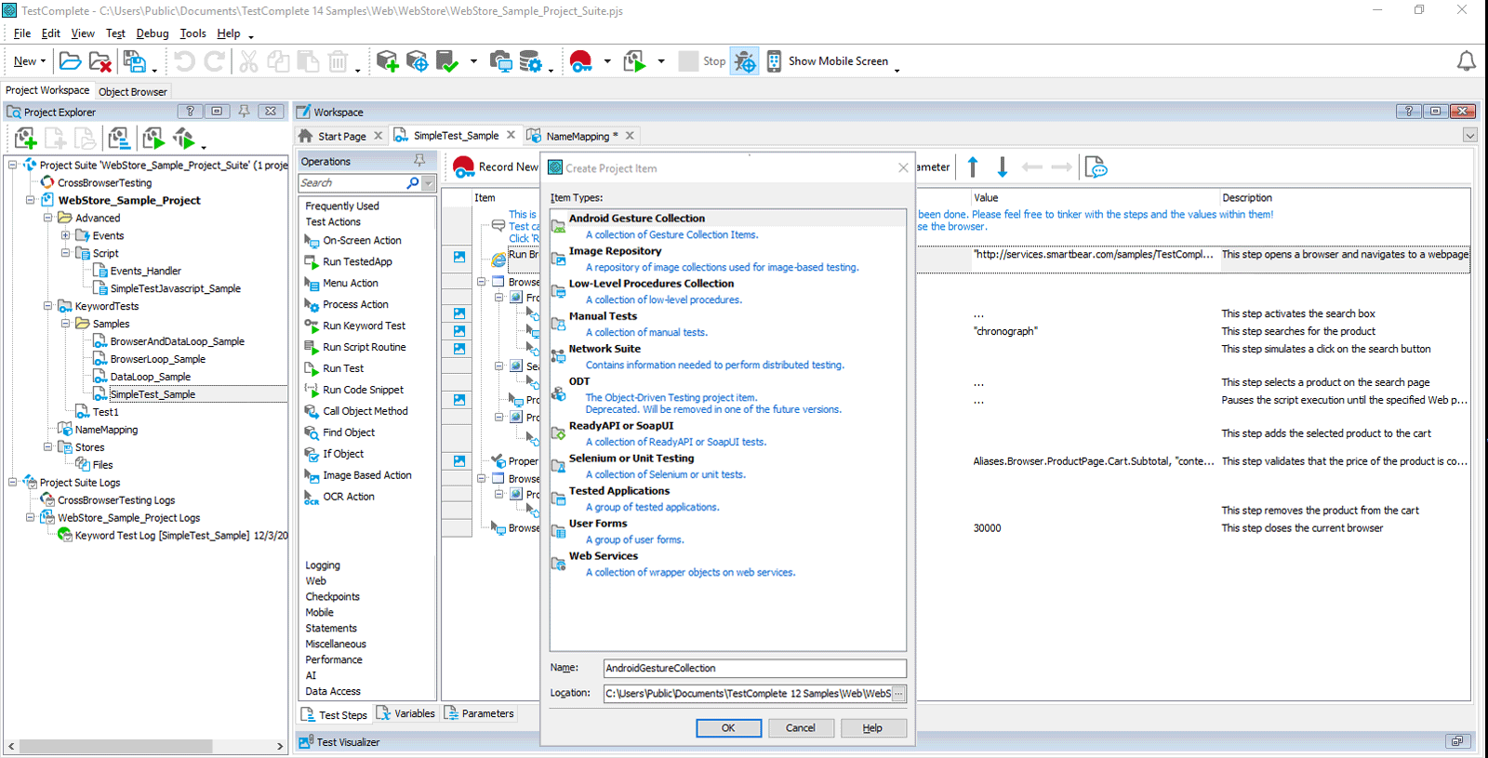Click the Open project folder icon

click(70, 61)
